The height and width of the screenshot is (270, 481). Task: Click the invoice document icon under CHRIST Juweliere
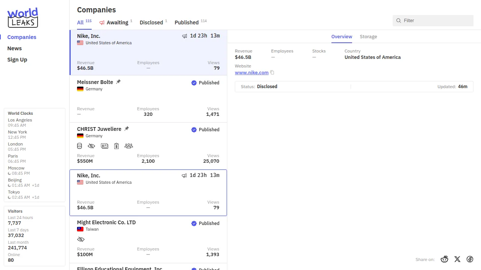click(116, 146)
